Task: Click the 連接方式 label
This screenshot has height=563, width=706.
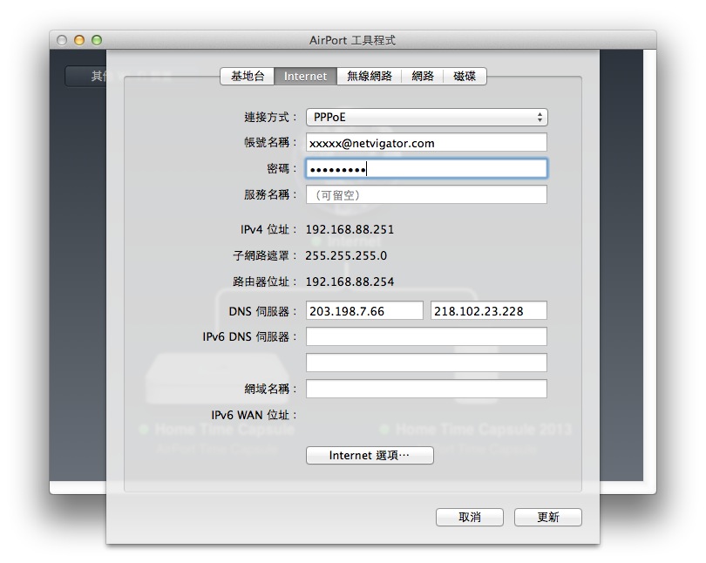Action: (270, 118)
